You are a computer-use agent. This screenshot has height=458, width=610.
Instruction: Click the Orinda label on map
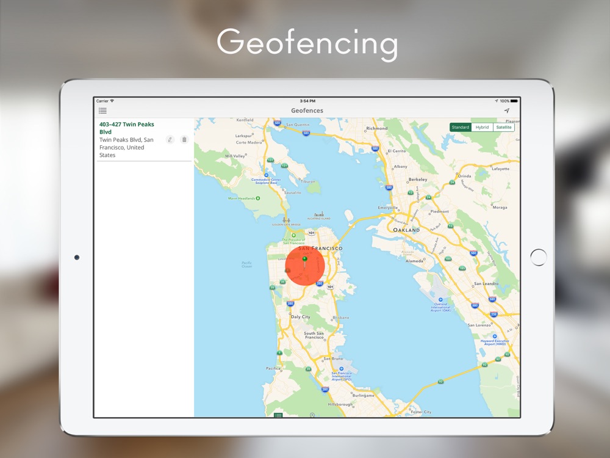tap(465, 176)
